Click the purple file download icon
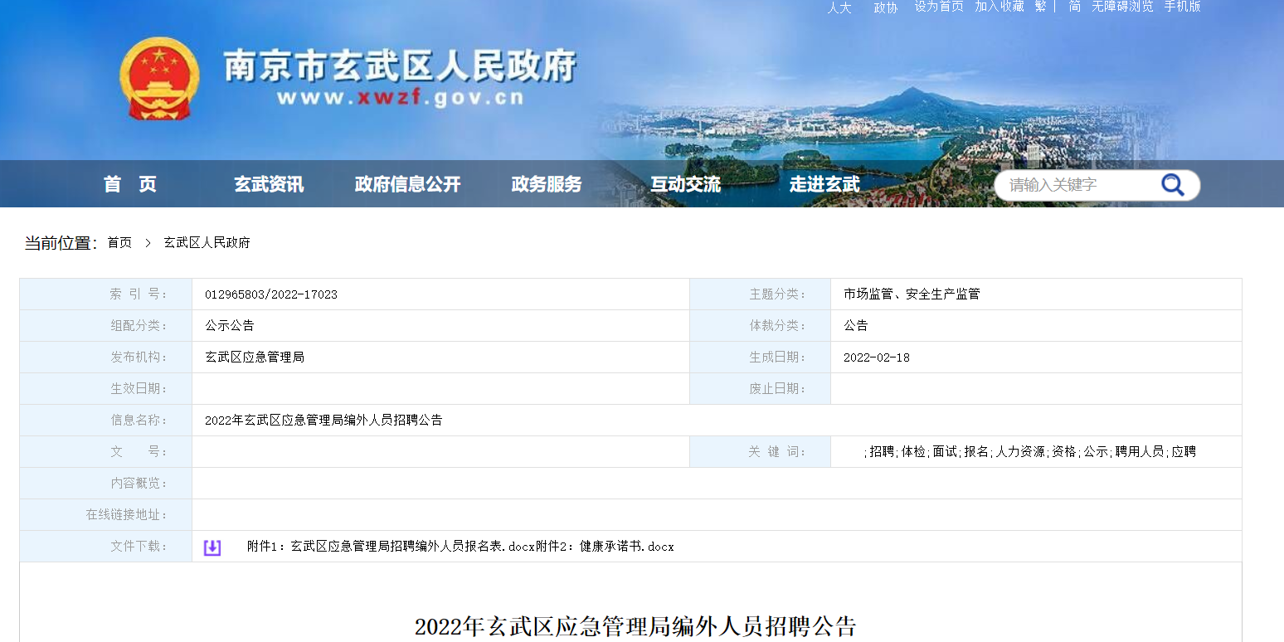The height and width of the screenshot is (642, 1284). point(212,547)
